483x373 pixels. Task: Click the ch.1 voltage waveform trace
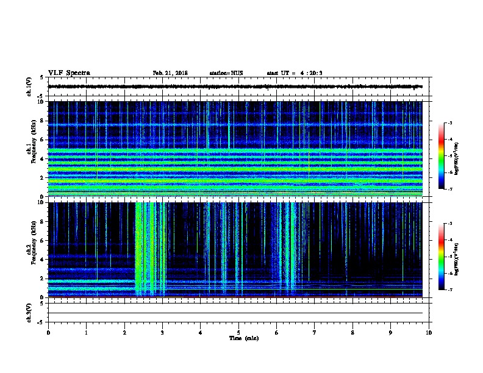point(235,87)
